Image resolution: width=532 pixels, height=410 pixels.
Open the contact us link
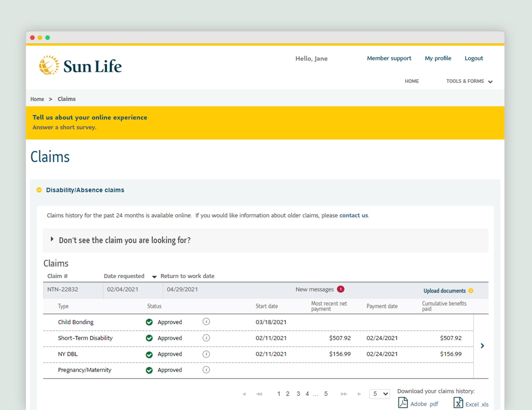click(x=353, y=215)
